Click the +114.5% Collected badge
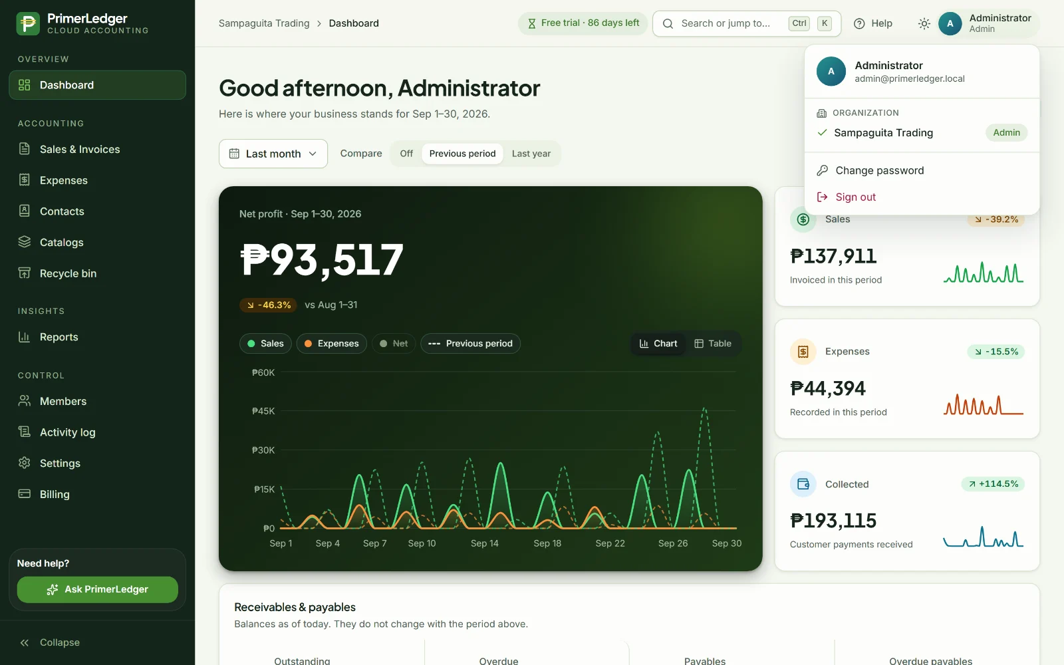The height and width of the screenshot is (665, 1064). [x=993, y=483]
